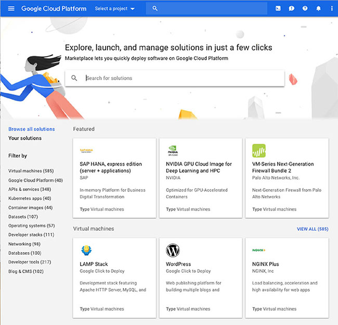Open SAP HANA, express edition title
The width and height of the screenshot is (338, 325).
click(x=111, y=167)
